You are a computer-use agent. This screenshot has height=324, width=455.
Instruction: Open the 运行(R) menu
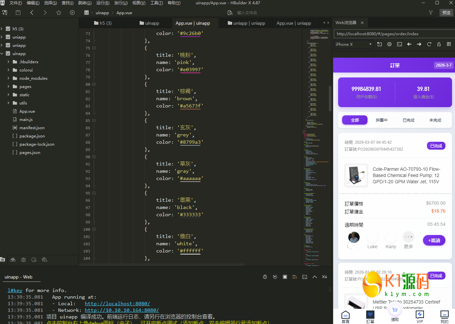[x=103, y=3]
